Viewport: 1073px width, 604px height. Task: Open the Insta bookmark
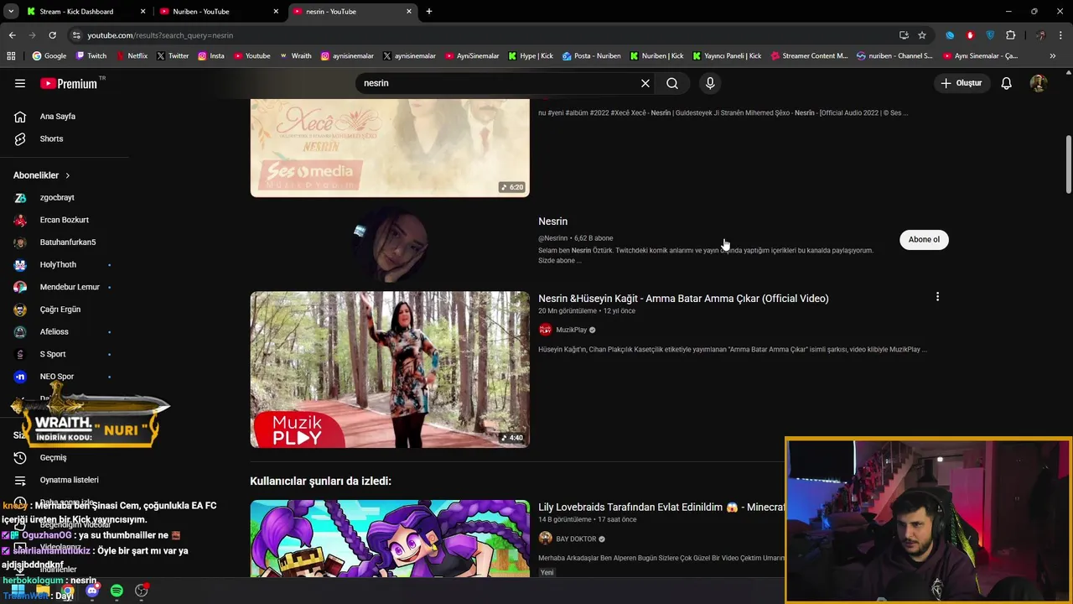[x=211, y=56]
